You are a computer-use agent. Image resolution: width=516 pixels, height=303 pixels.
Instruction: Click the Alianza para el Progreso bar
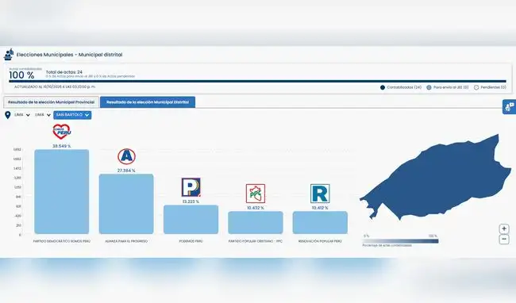(126, 204)
